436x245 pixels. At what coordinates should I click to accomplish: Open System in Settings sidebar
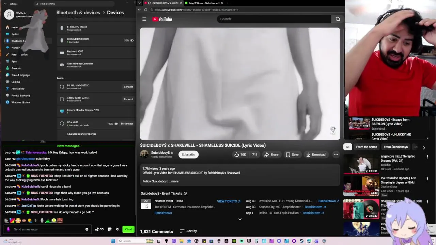point(15,34)
